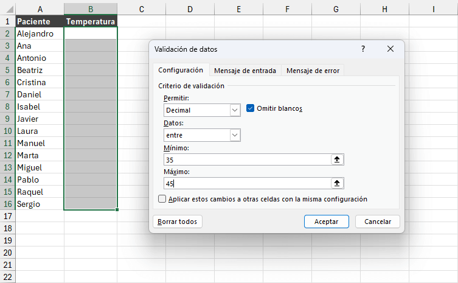The height and width of the screenshot is (283, 458).
Task: Switch to the Mensaje de entrada tab
Action: [x=245, y=71]
